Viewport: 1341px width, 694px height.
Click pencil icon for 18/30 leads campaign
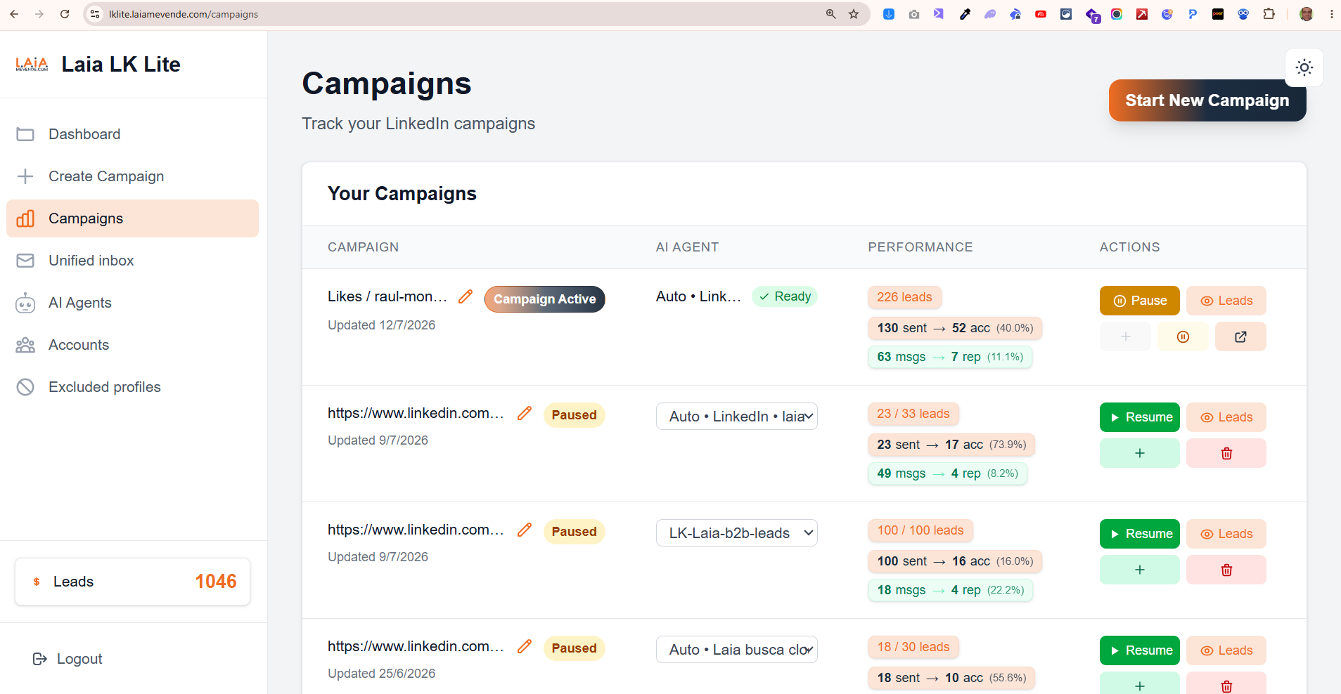525,646
